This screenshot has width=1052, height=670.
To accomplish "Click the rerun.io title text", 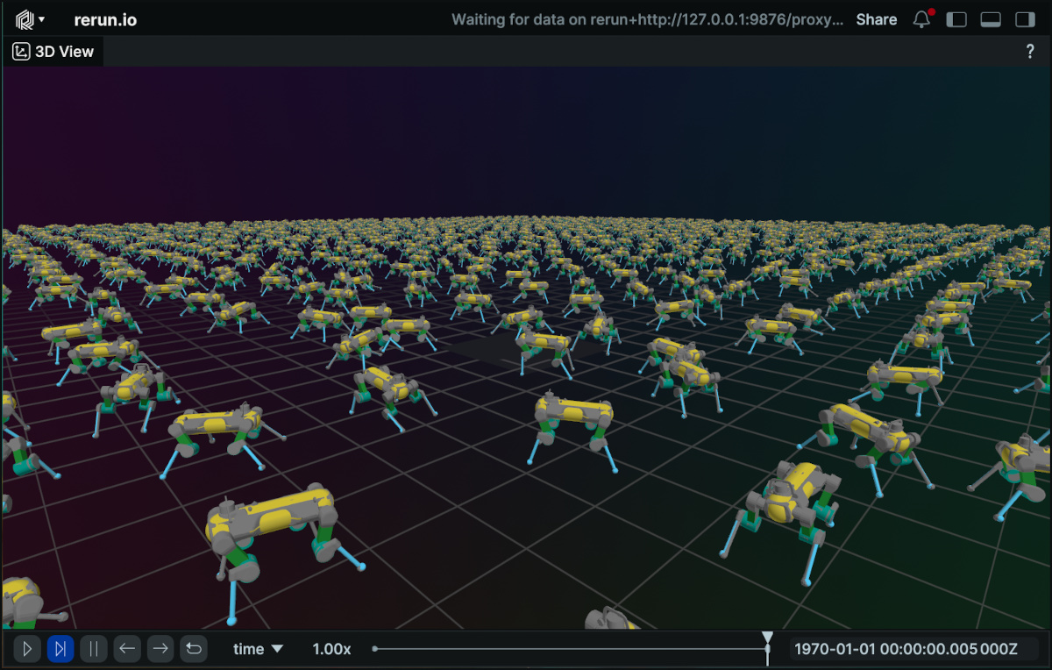I will [x=105, y=19].
